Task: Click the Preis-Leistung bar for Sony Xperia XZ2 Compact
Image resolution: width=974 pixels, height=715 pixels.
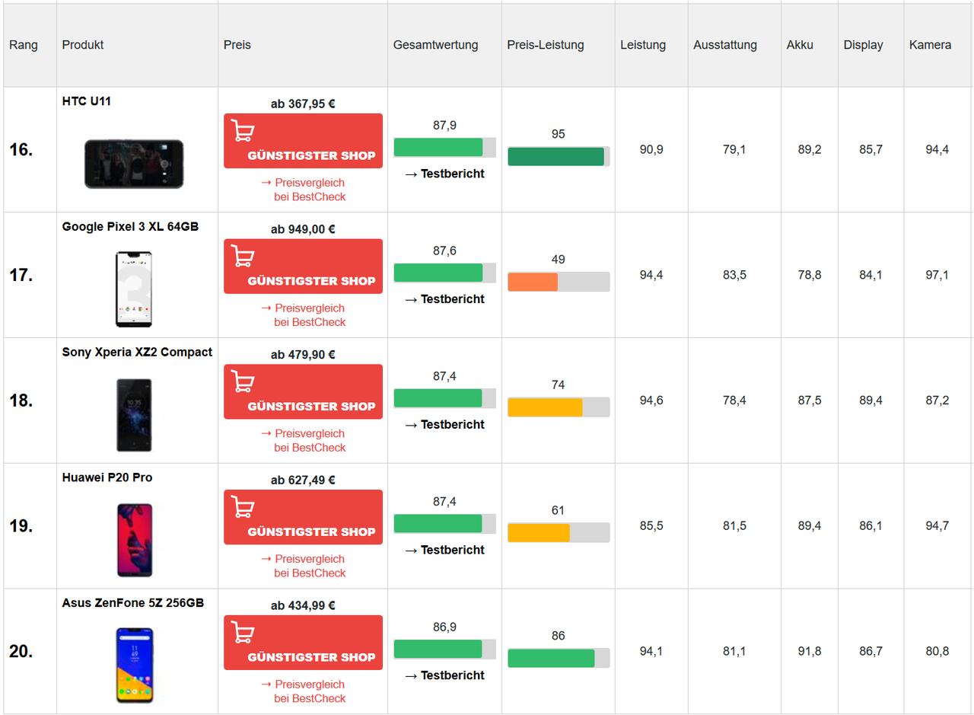Action: tap(559, 407)
